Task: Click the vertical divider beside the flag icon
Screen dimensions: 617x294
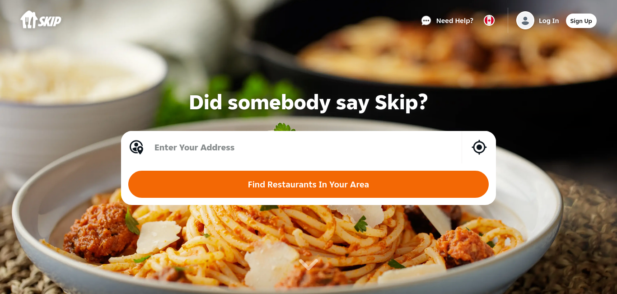Action: tap(508, 20)
